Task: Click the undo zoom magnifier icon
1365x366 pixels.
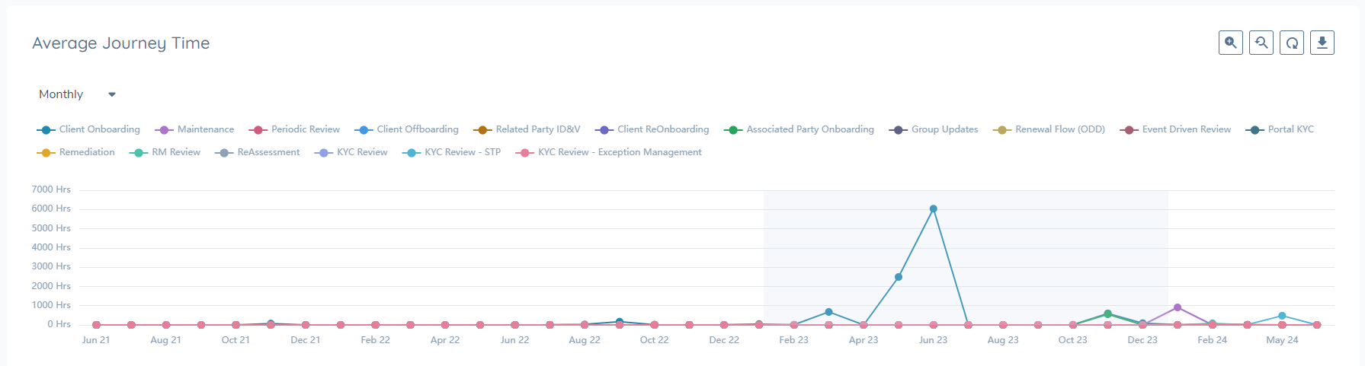Action: (x=1261, y=43)
